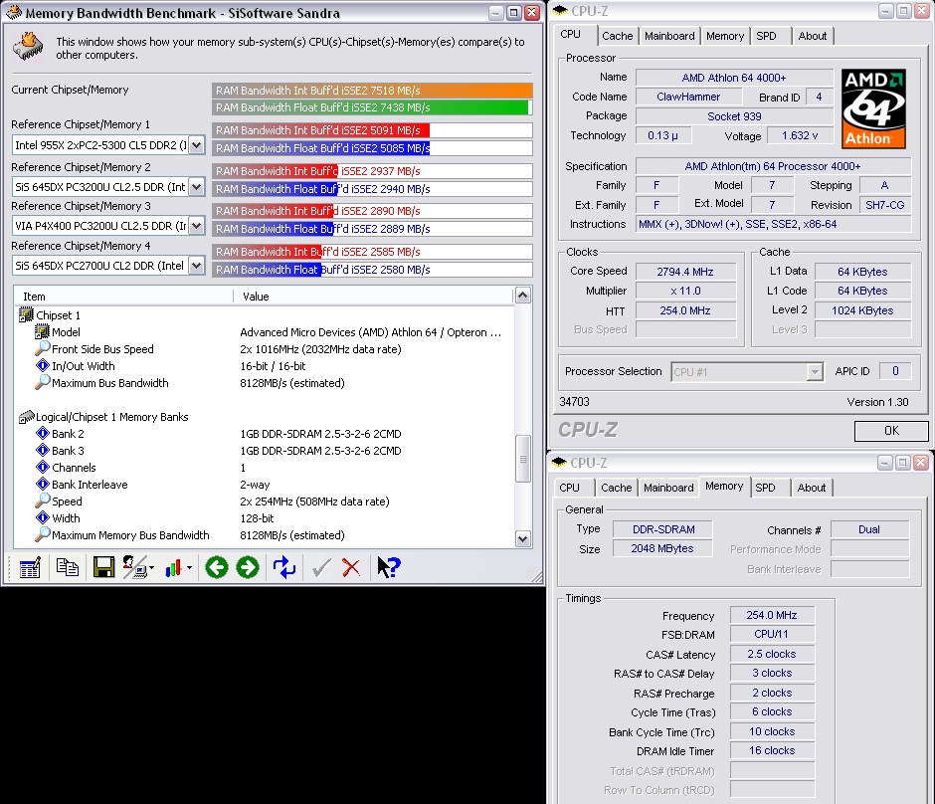Screen dimensions: 935x804
Task: Click the Bank 2 diamond icon
Action: 43,433
